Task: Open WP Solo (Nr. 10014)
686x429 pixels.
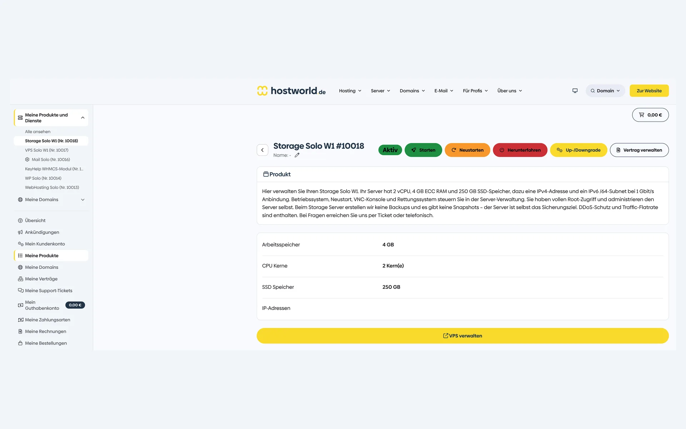Action: point(43,178)
